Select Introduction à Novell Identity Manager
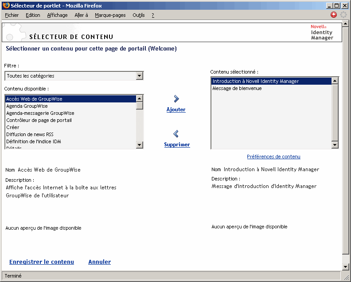The width and height of the screenshot is (351, 282). coord(271,81)
